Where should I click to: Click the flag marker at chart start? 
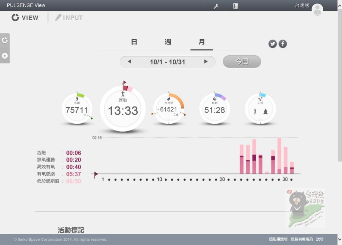click(96, 174)
